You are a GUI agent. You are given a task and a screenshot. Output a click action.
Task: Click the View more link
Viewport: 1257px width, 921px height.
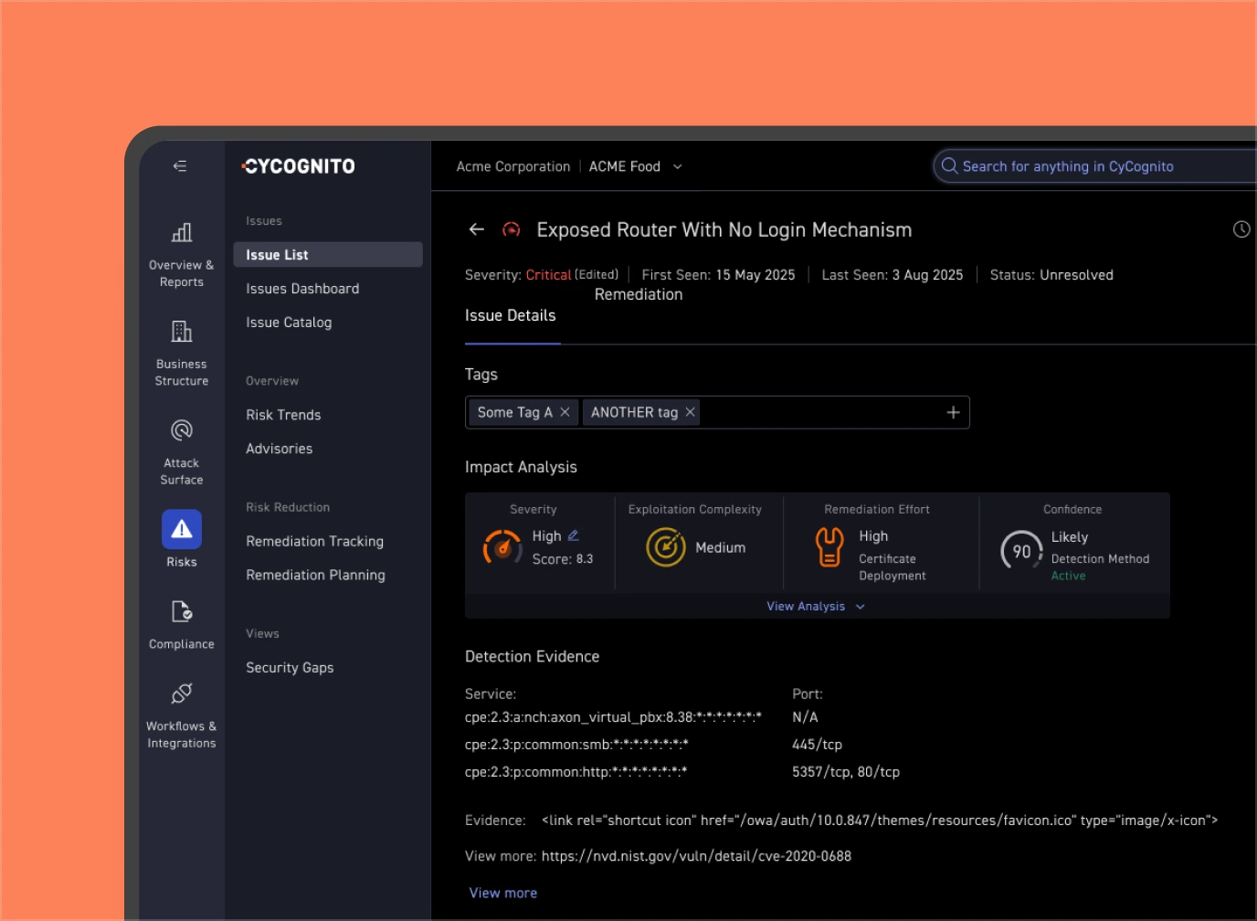click(502, 893)
